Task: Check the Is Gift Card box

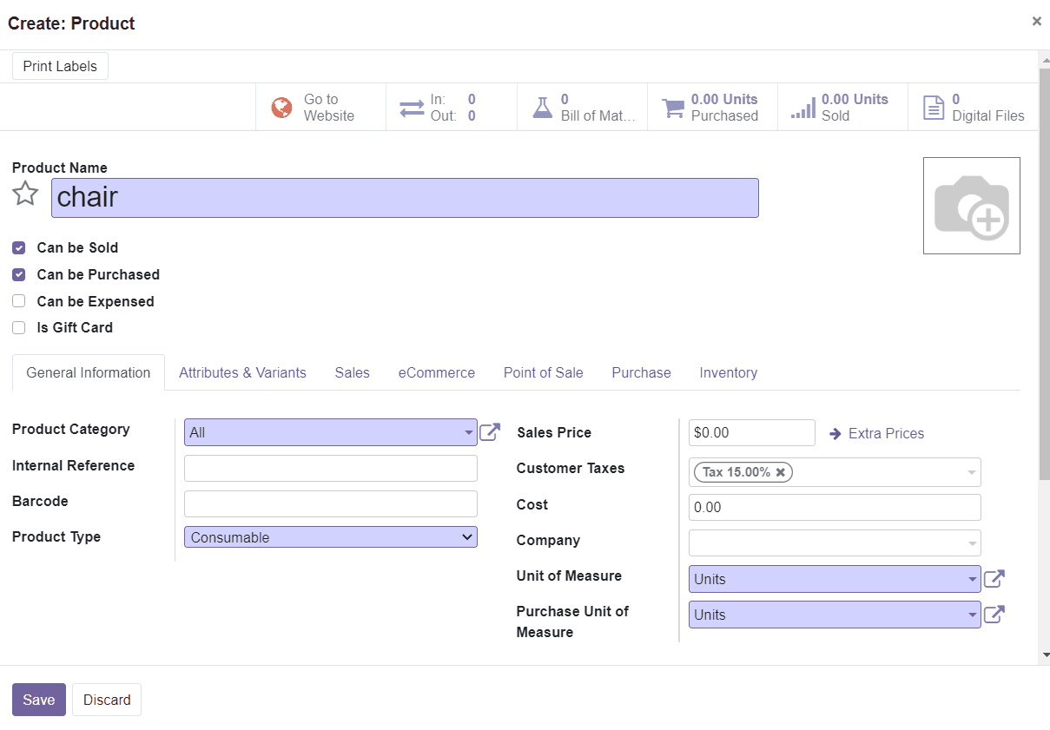Action: pyautogui.click(x=18, y=327)
